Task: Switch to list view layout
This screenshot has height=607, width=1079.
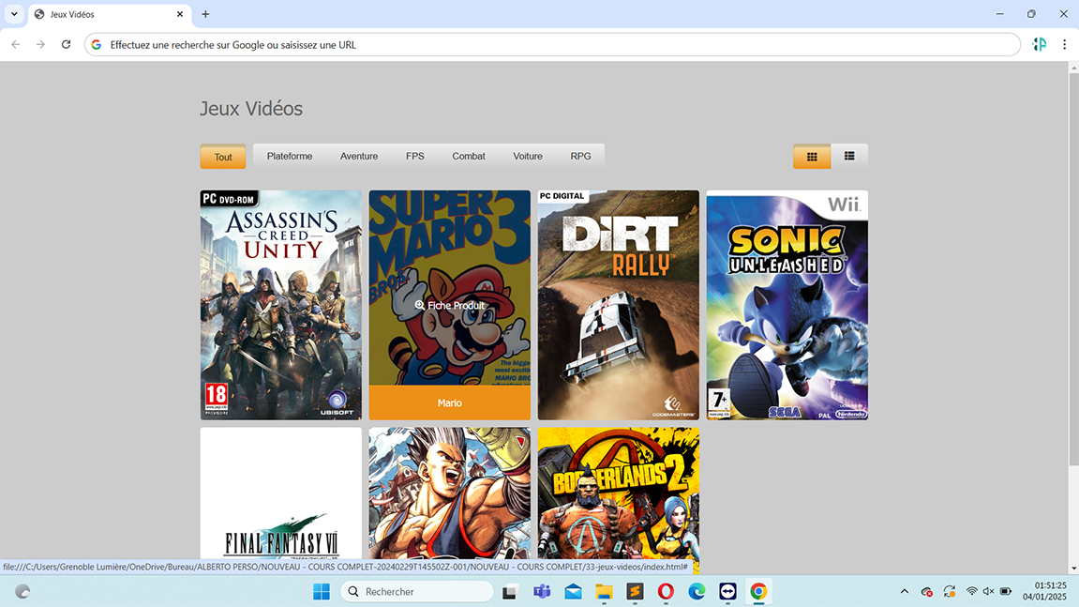Action: [848, 156]
